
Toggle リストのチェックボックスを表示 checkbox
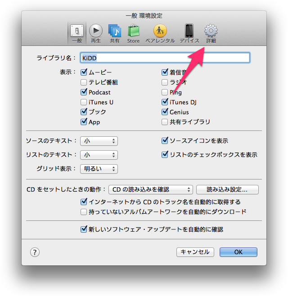(x=165, y=155)
